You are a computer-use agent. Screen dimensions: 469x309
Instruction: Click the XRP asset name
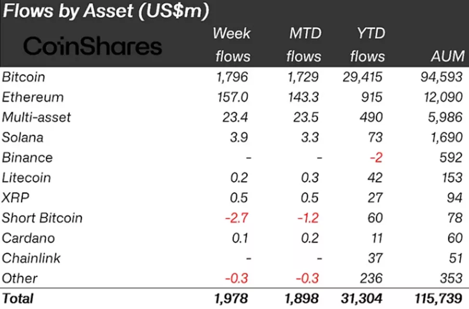pyautogui.click(x=13, y=198)
